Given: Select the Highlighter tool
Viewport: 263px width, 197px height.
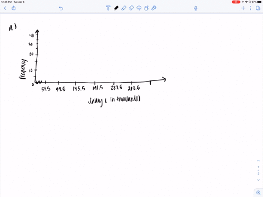Looking at the screenshot, I should pos(124,8).
